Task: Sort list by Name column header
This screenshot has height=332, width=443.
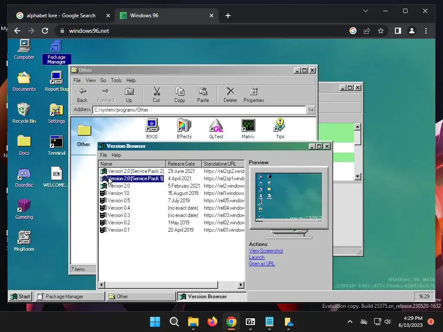Action: (x=132, y=164)
